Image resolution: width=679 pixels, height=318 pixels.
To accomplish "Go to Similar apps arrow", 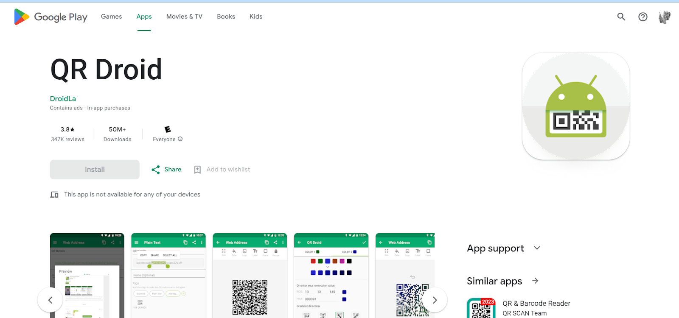I will [535, 281].
